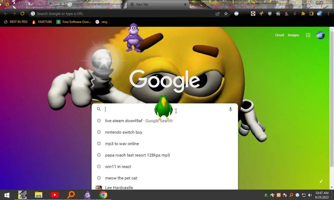334x200 pixels.
Task: Open the volume control in system tray
Action: pos(310,195)
